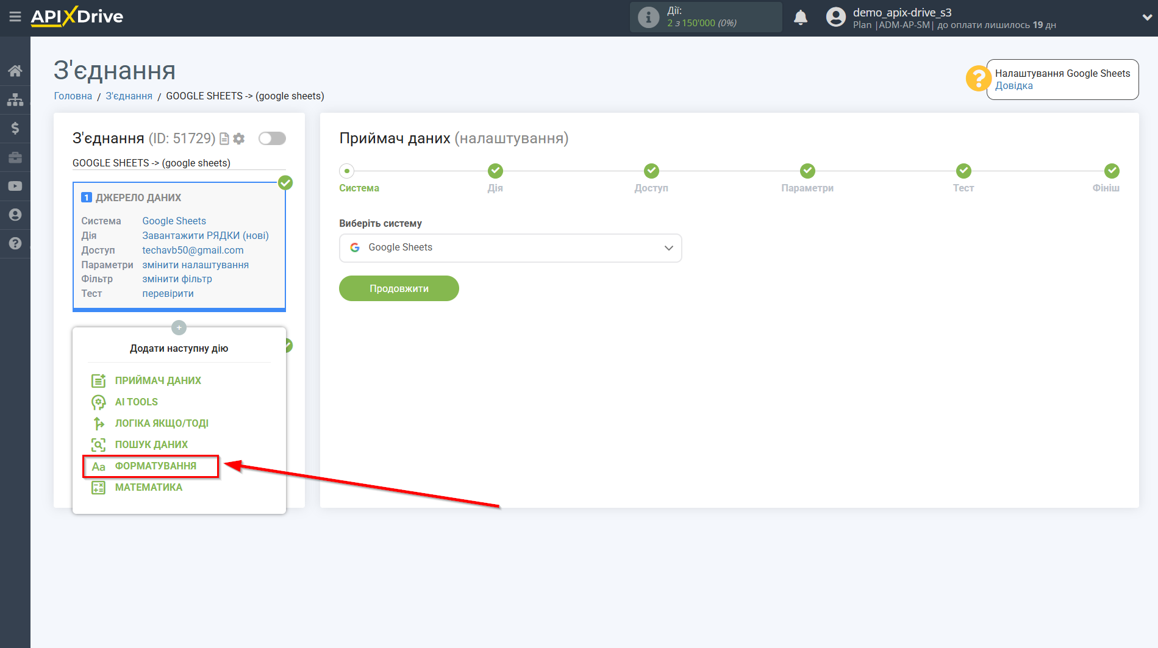The image size is (1158, 648).
Task: Click the AI TOOLS head icon
Action: click(x=98, y=402)
